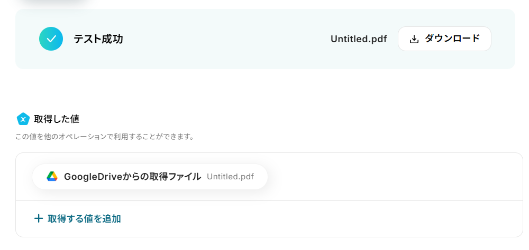Click the Untitled.pdf filename beside ダウンロード
Viewport: 529px width, 250px height.
(358, 39)
